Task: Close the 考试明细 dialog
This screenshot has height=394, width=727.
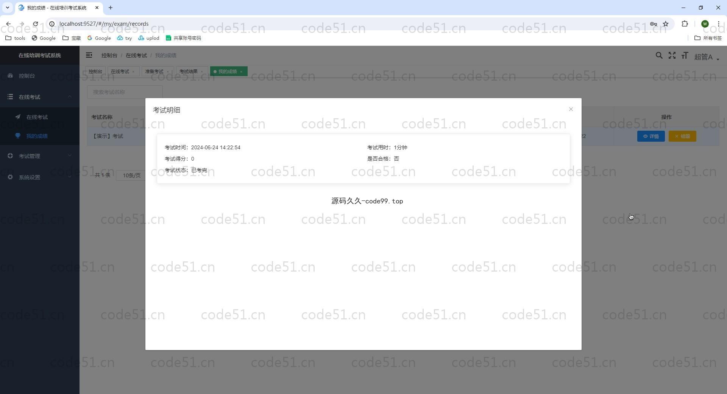Action: [571, 109]
